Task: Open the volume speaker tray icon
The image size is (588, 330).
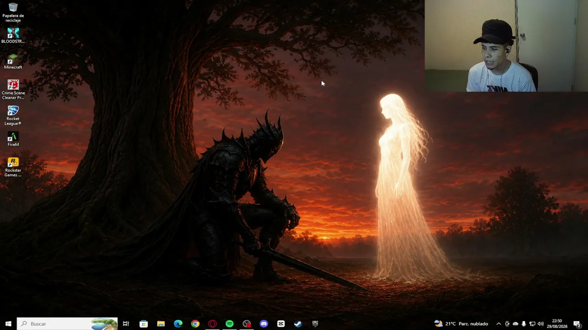Action: tap(541, 324)
